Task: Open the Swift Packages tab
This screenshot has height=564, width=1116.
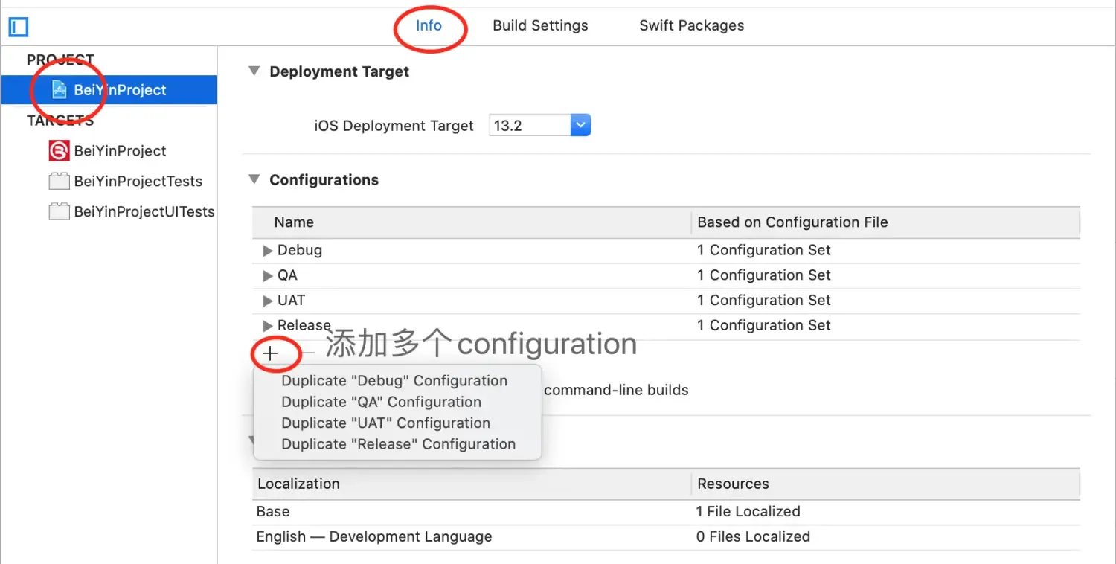Action: coord(690,25)
